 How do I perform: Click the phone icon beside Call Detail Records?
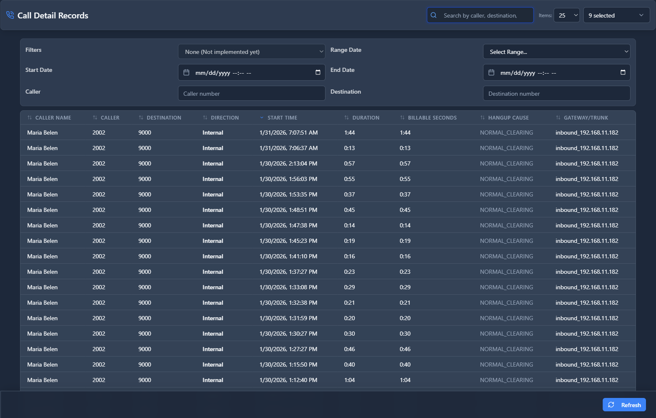[10, 15]
